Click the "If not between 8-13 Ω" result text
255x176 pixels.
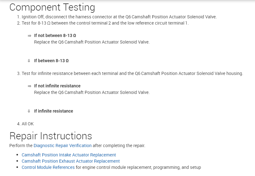(x=55, y=35)
